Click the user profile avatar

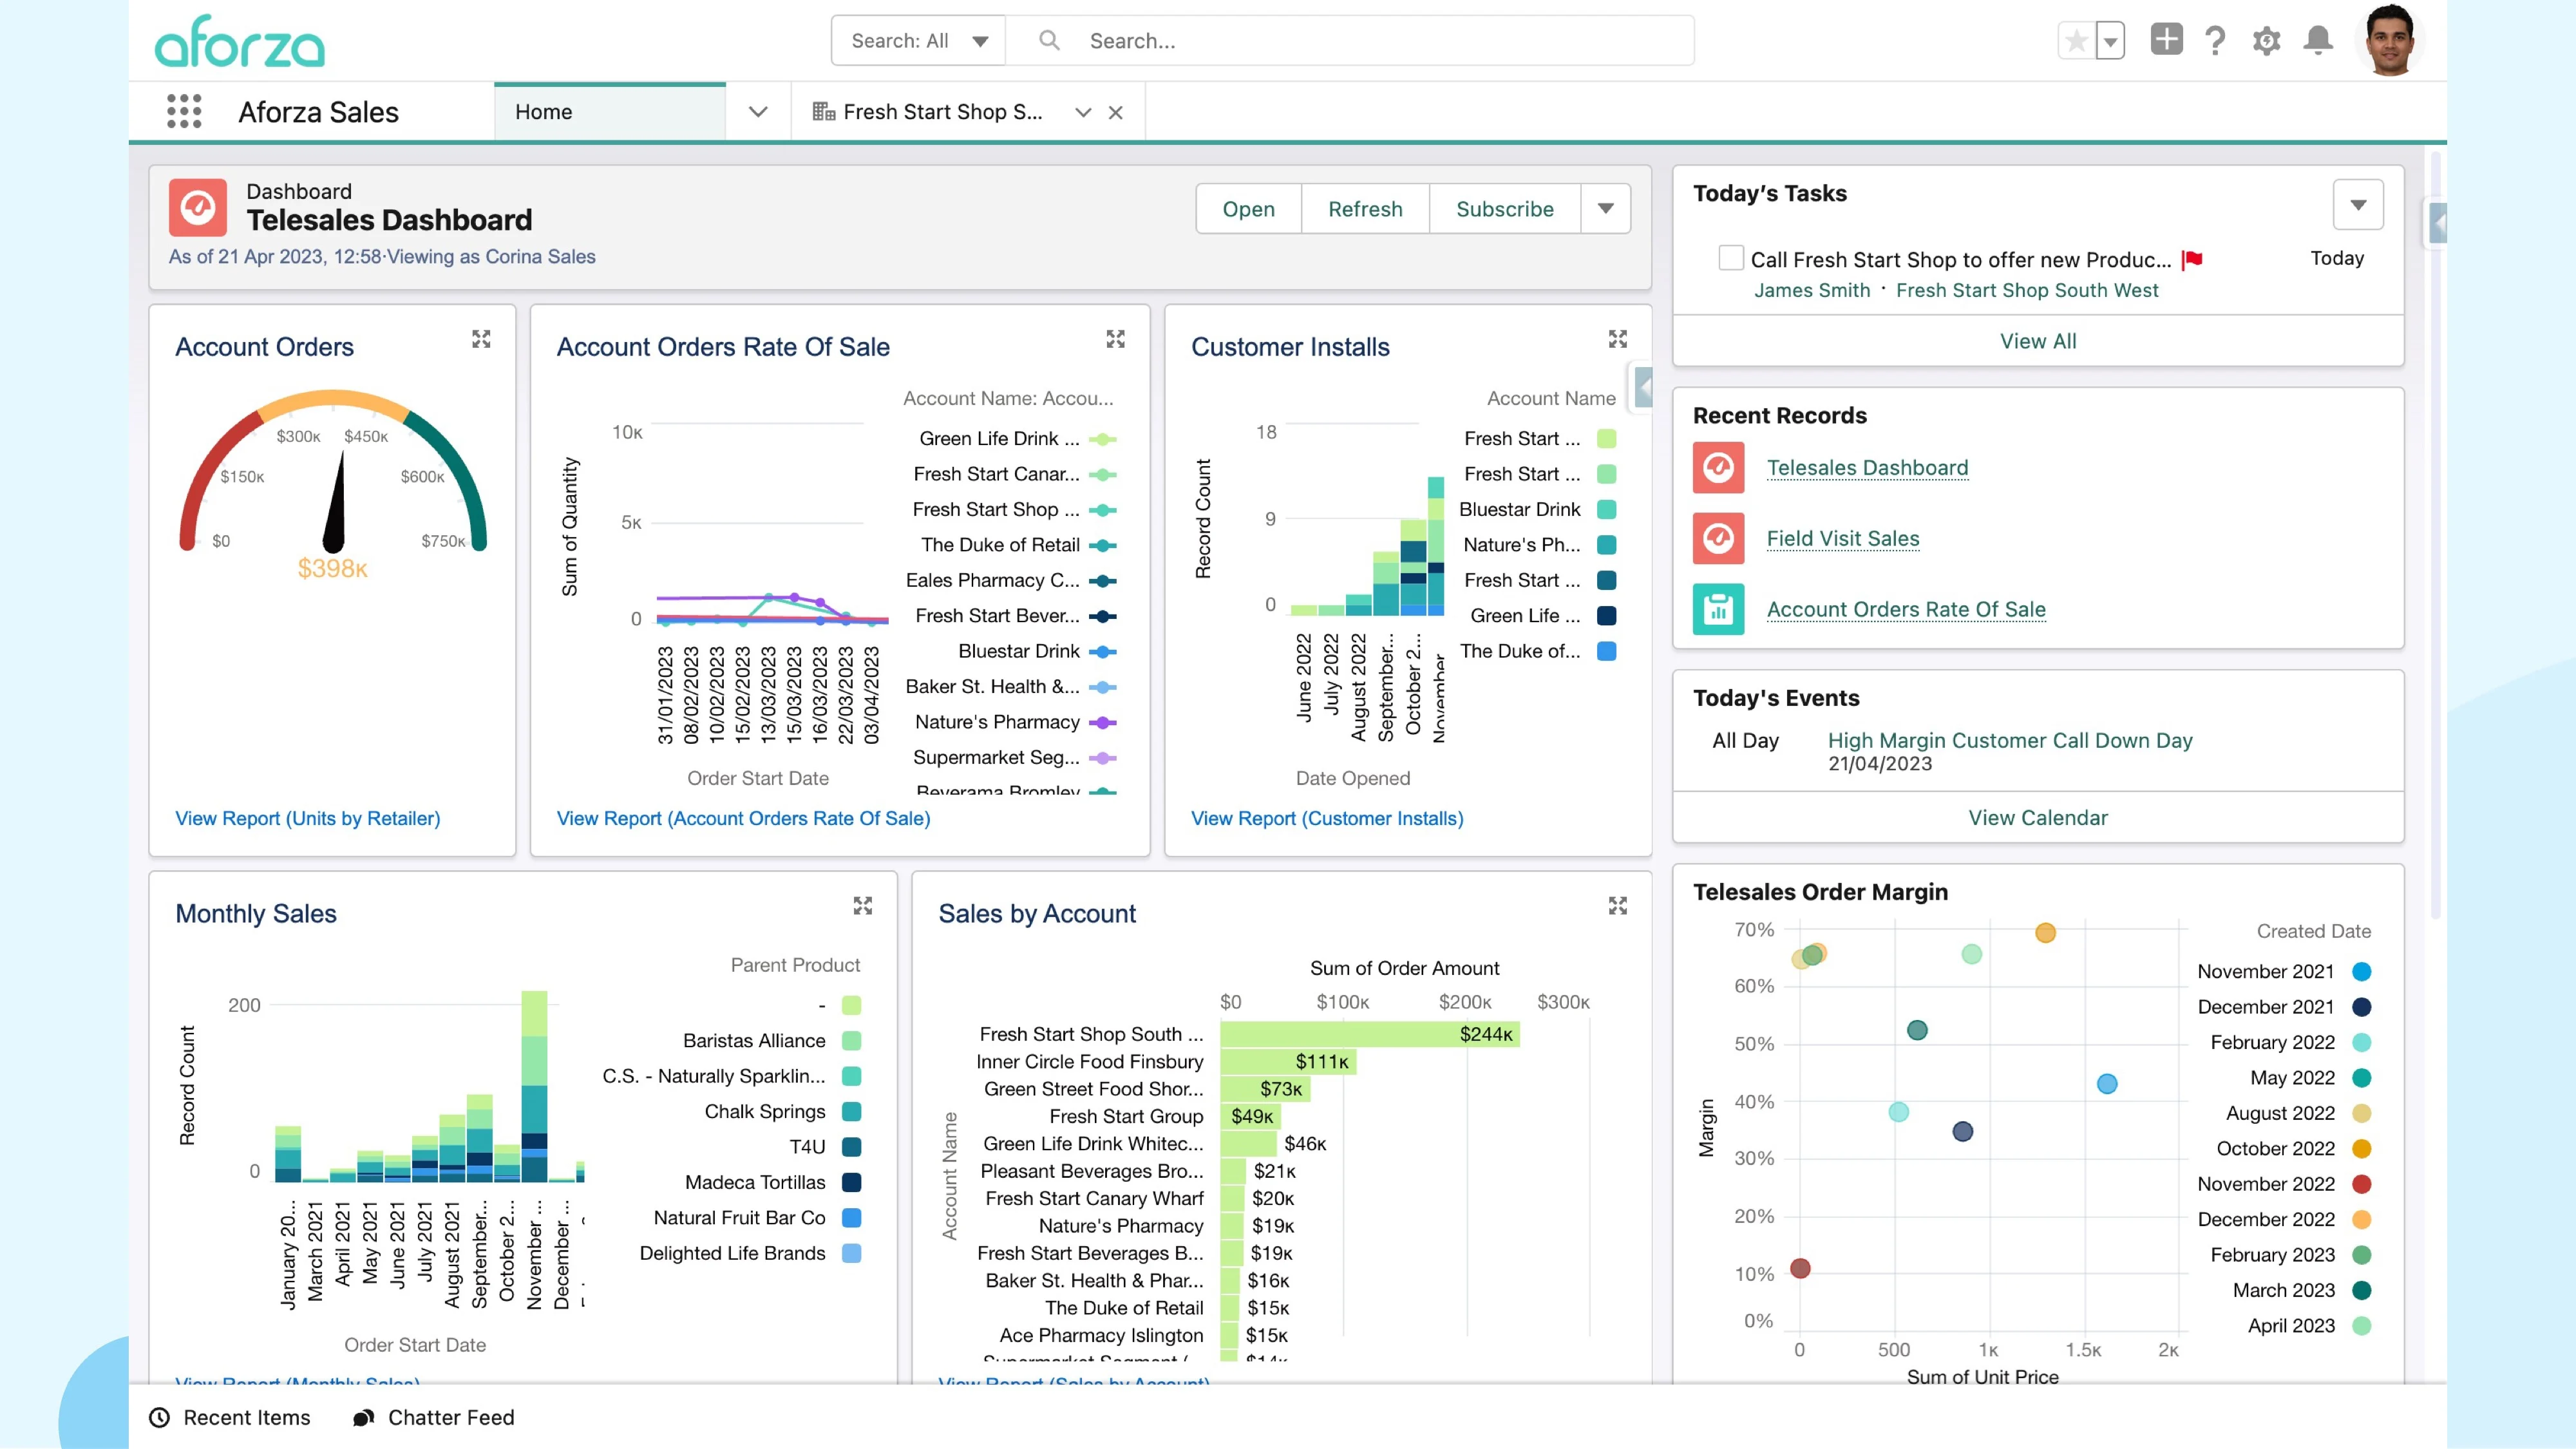tap(2390, 40)
